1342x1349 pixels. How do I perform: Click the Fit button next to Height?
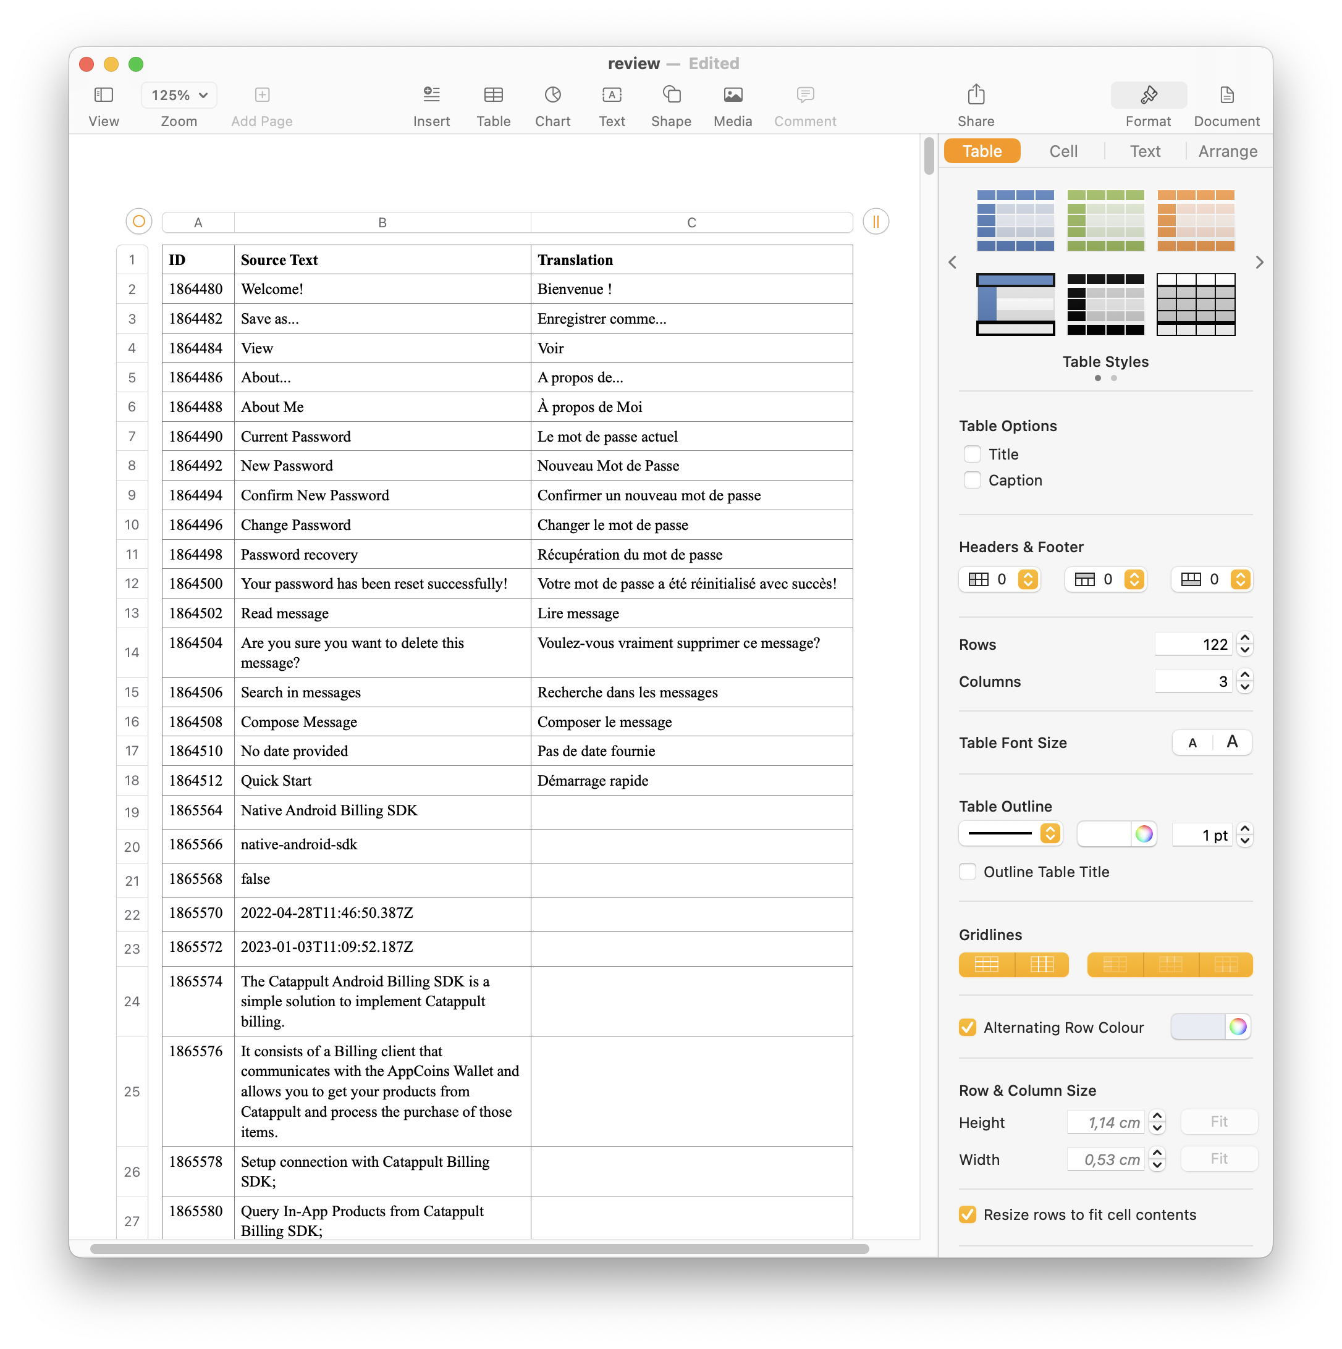point(1218,1121)
